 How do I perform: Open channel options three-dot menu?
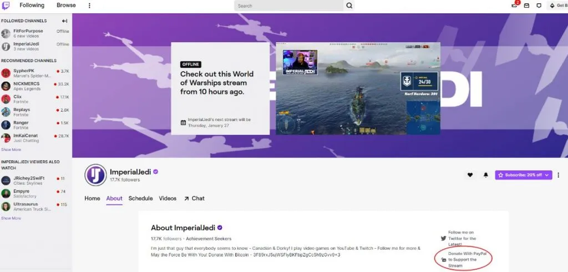pos(558,175)
